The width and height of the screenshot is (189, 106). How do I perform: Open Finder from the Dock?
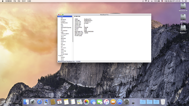26,102
